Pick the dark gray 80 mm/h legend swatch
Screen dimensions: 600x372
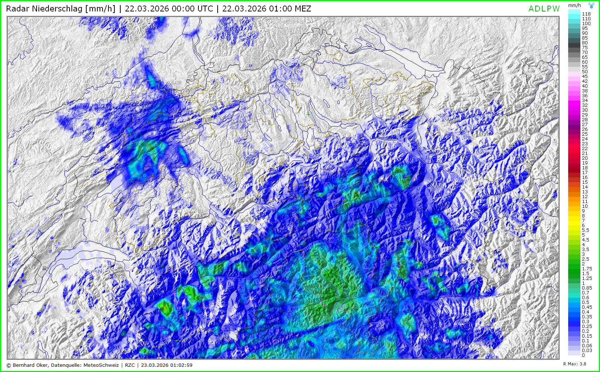click(x=574, y=43)
